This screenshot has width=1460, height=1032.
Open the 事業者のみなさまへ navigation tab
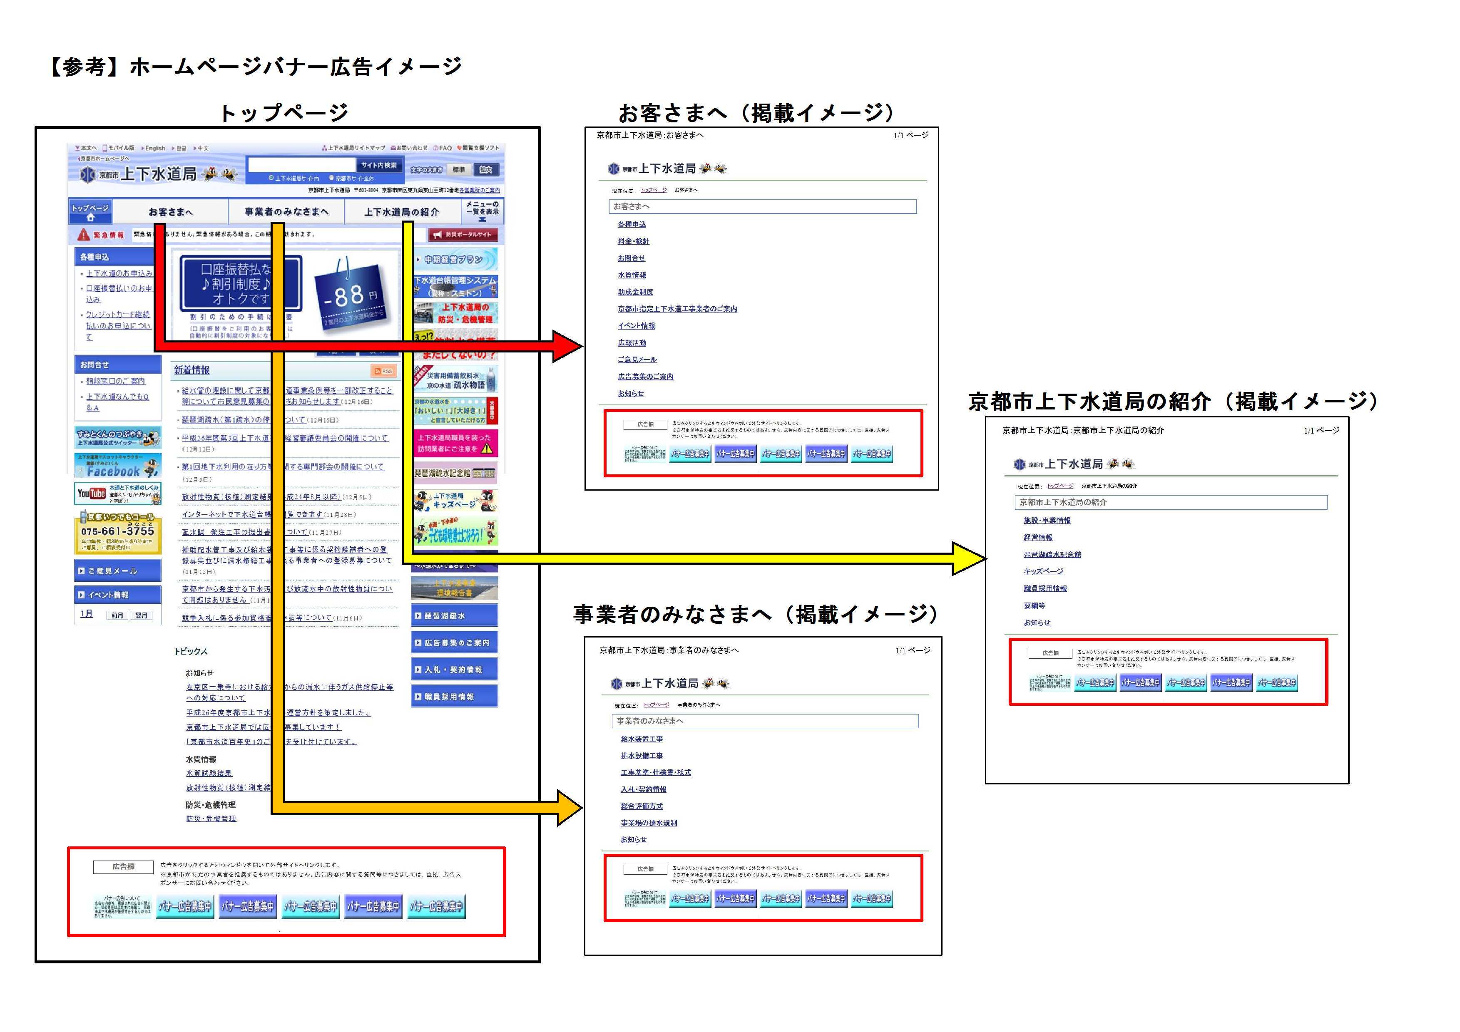coord(287,212)
